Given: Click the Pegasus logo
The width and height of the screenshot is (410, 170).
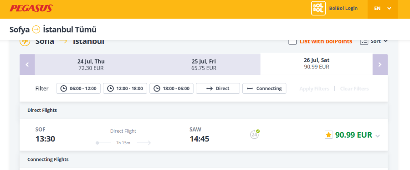Looking at the screenshot, I should tap(31, 8).
